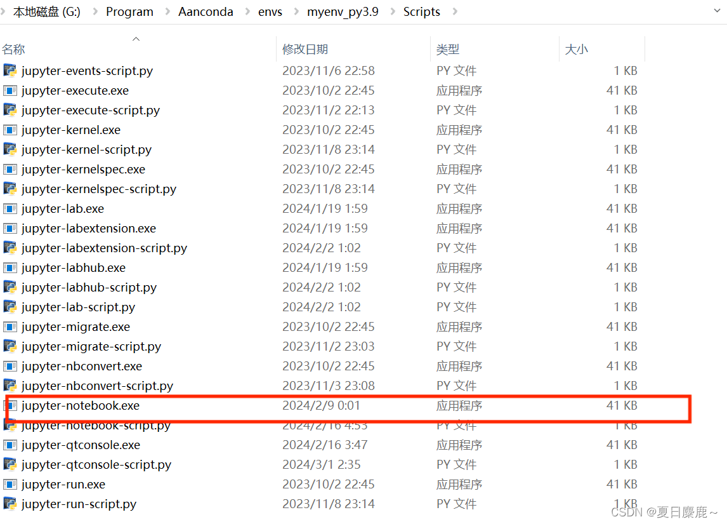The width and height of the screenshot is (727, 524).
Task: Sort files by 修改日期 column header
Action: point(305,49)
